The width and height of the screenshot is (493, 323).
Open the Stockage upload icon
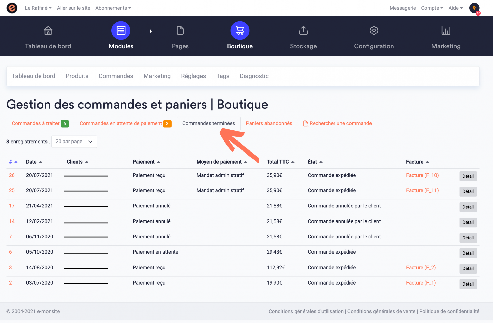coord(303,31)
